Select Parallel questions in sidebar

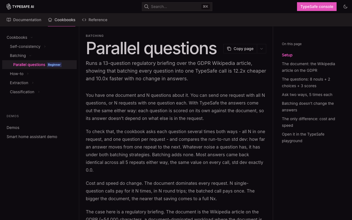(39, 65)
